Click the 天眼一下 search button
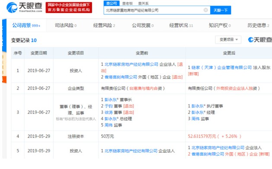The image size is (272, 169). 221,10
